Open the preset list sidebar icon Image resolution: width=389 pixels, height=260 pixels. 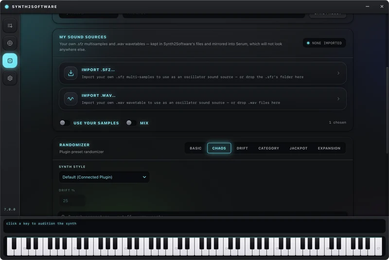point(10,26)
